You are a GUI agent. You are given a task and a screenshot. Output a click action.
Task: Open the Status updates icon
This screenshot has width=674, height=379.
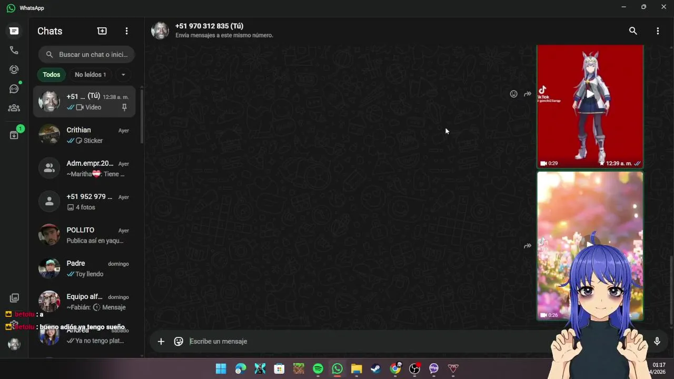pos(14,69)
